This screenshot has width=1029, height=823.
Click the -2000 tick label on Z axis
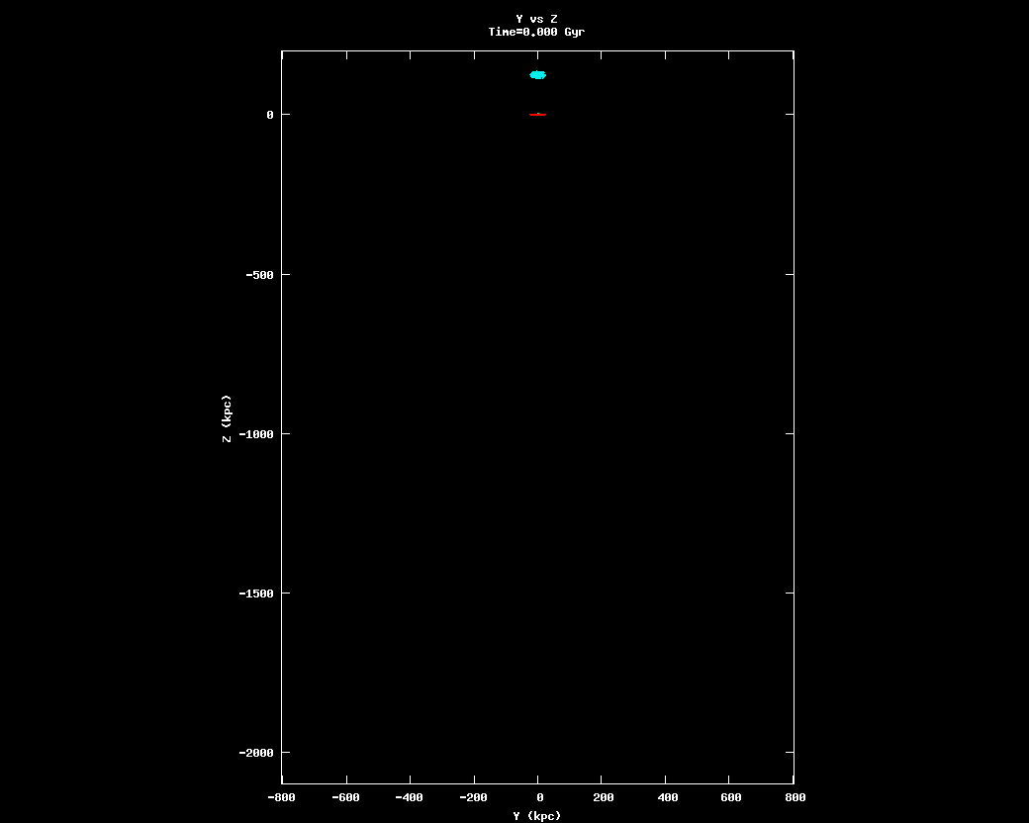coord(256,753)
